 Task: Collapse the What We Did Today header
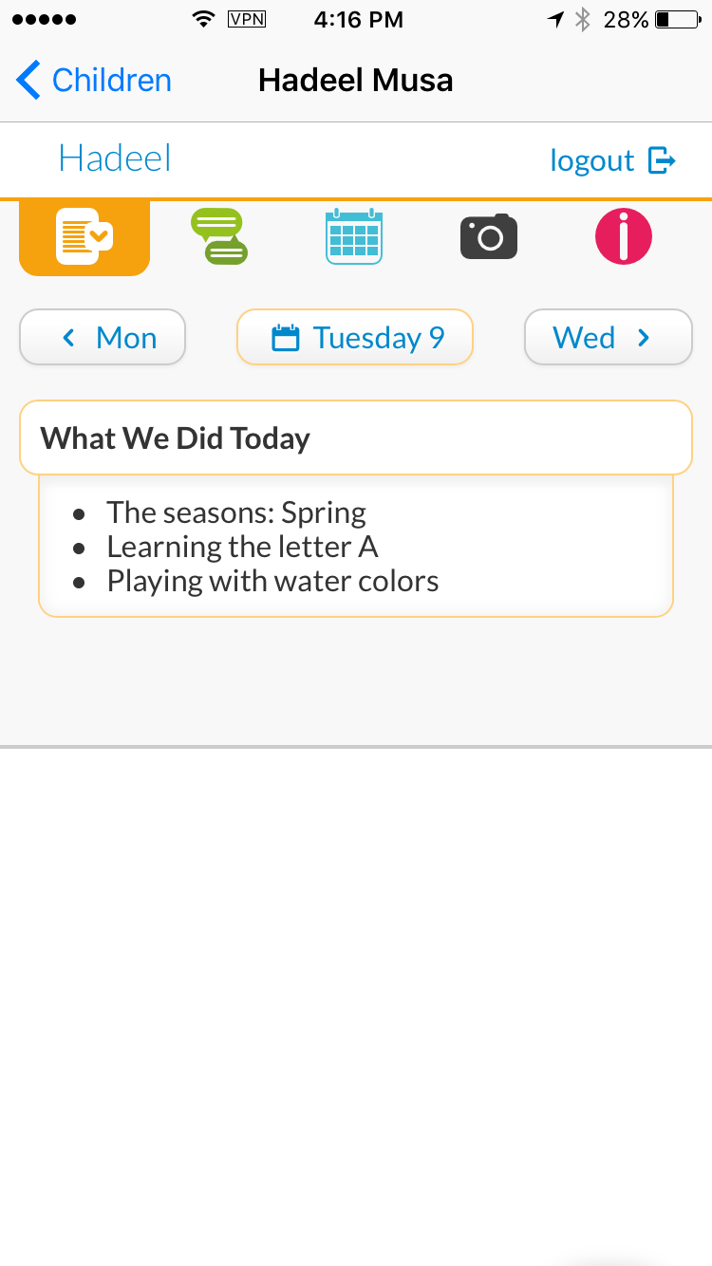tap(356, 438)
